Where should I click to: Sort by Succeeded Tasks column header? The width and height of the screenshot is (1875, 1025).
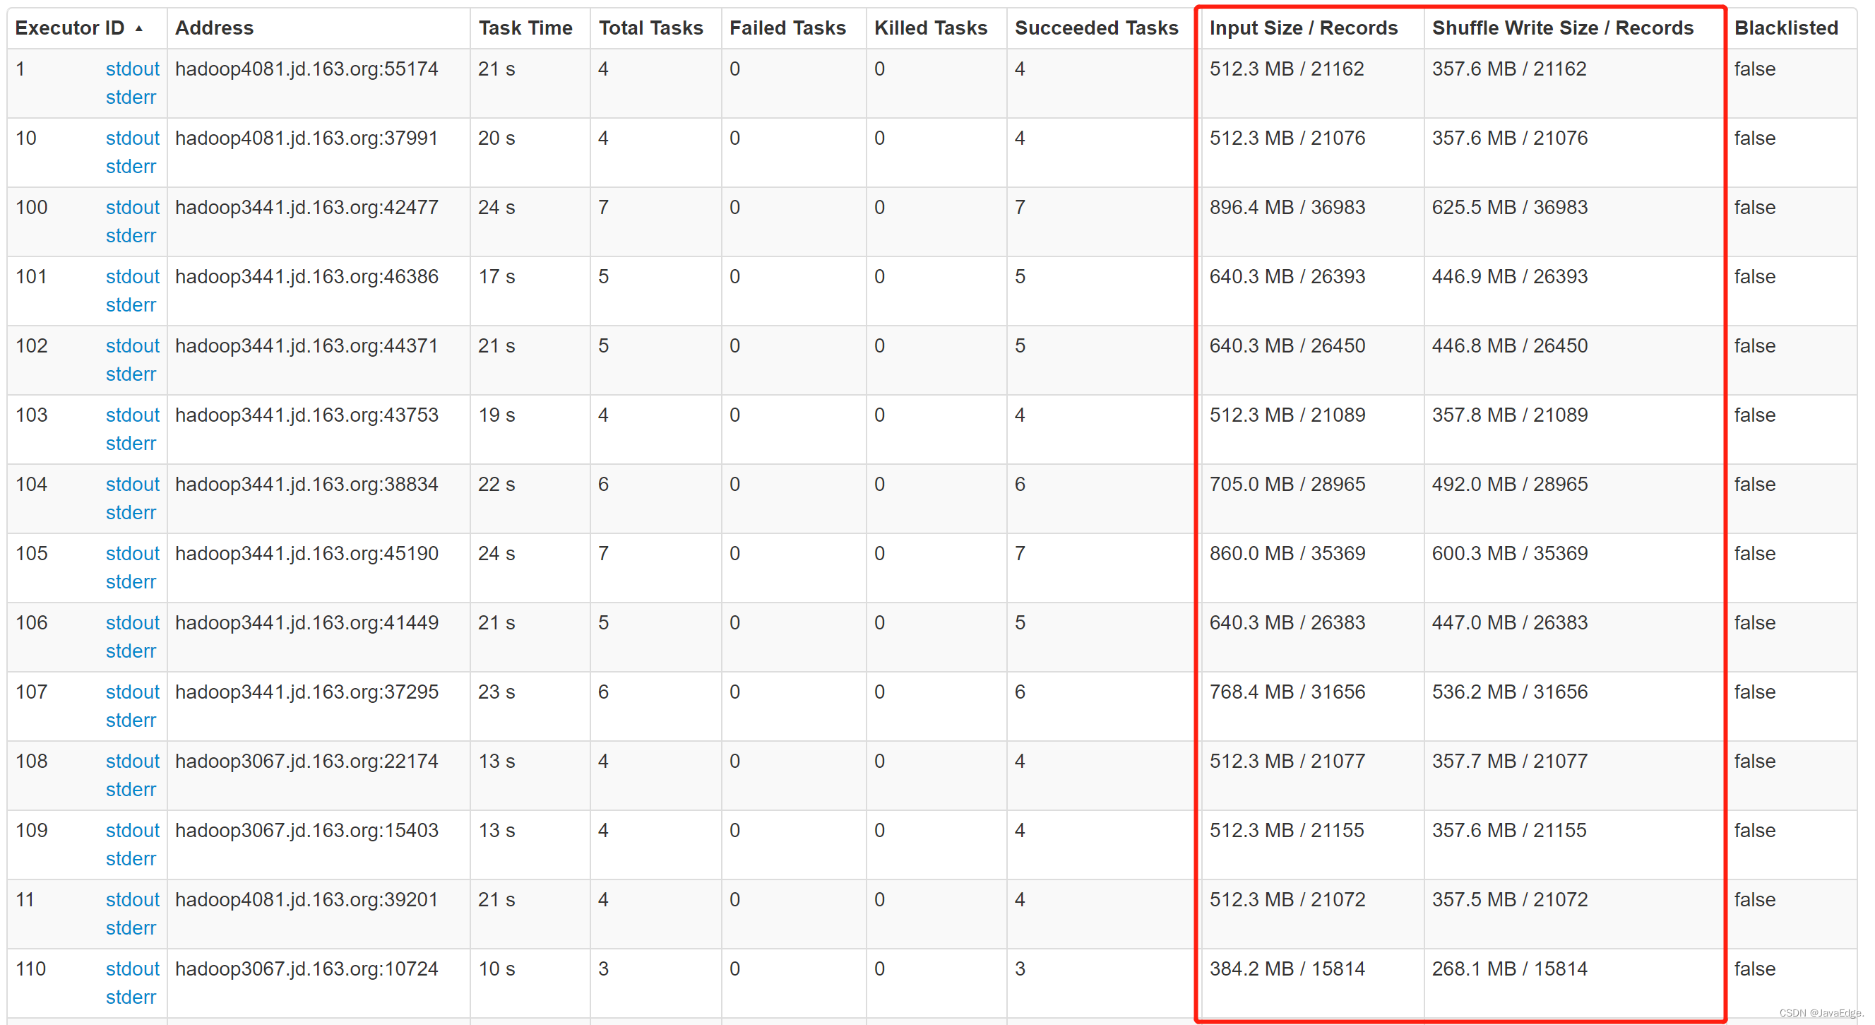1095,28
